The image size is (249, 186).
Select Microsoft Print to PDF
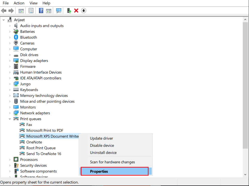pyautogui.click(x=45, y=130)
